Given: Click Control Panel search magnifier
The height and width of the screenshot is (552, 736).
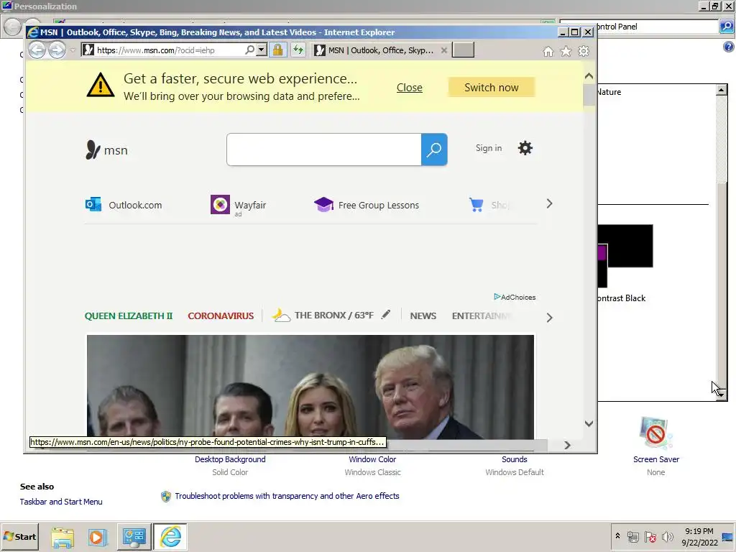Looking at the screenshot, I should point(727,27).
